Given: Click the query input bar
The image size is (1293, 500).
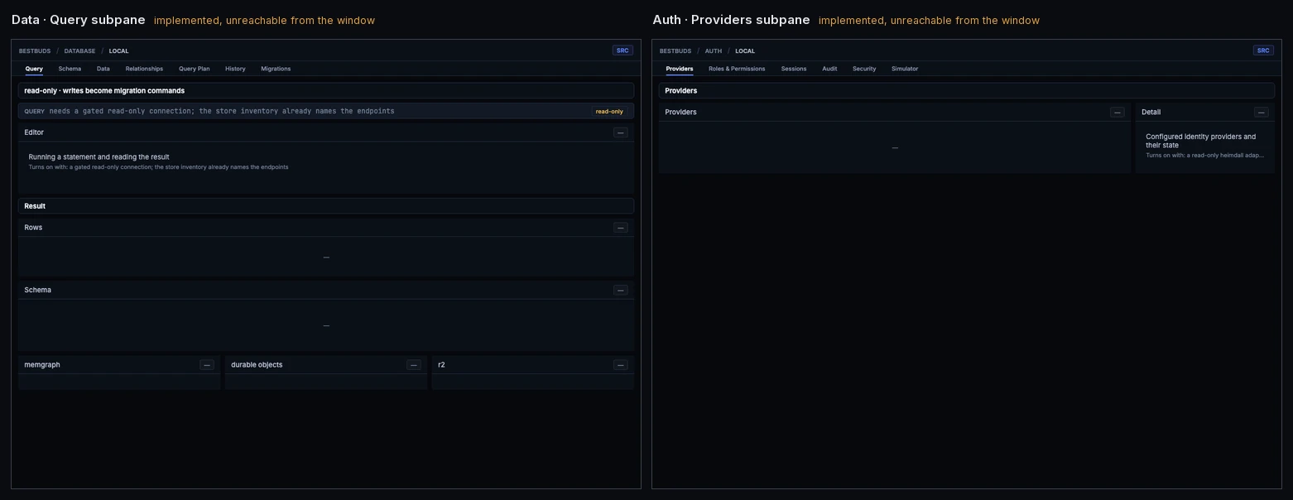Looking at the screenshot, I should (x=326, y=111).
